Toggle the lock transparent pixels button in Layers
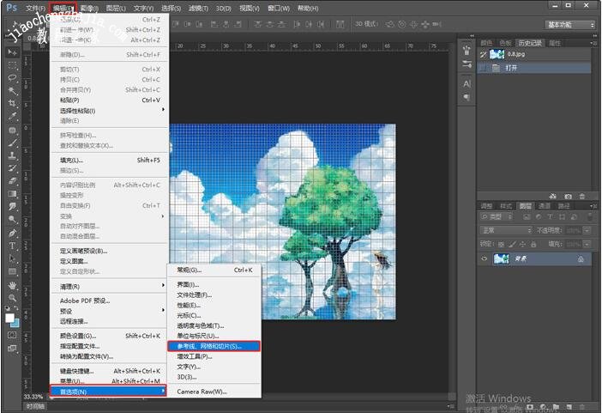This screenshot has width=602, height=413. pyautogui.click(x=502, y=244)
